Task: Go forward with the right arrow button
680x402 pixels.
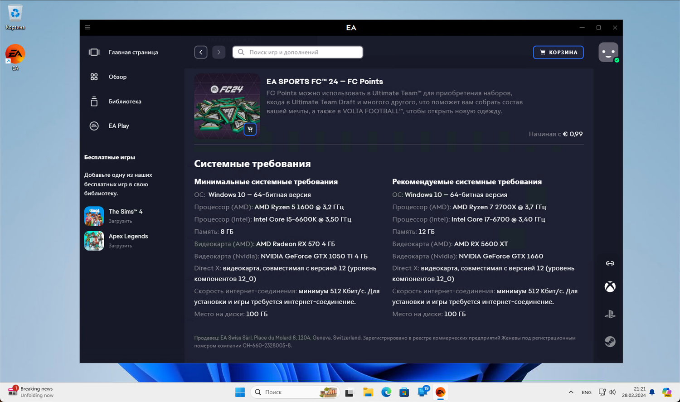Action: [x=219, y=52]
